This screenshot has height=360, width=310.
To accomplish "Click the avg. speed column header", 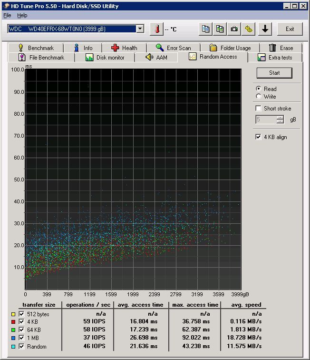I will (x=246, y=305).
